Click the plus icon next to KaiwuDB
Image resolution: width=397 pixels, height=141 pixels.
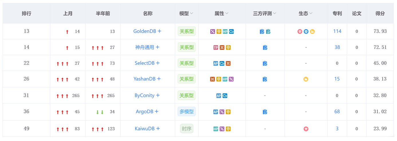(x=158, y=129)
